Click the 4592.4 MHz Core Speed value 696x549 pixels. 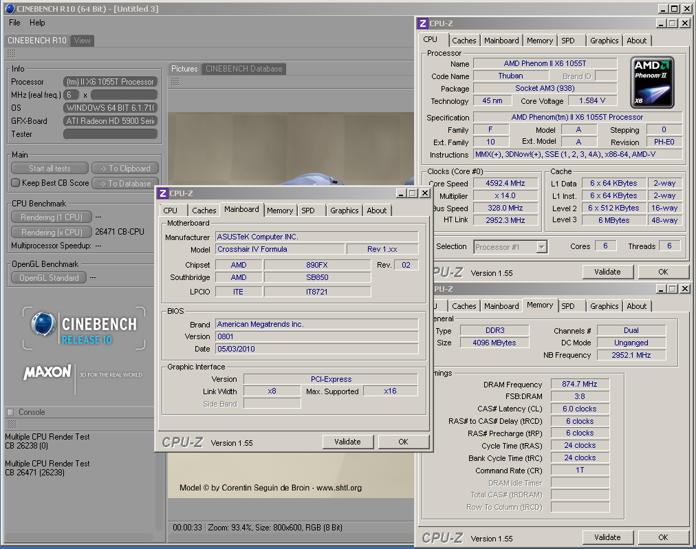[x=505, y=183]
